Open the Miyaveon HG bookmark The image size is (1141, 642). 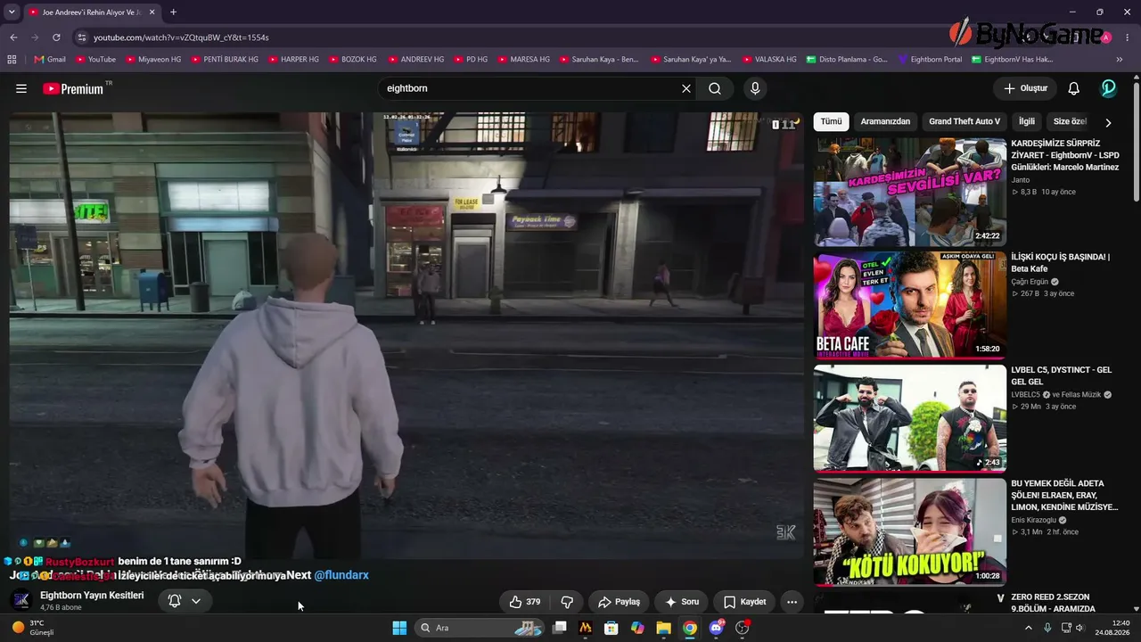click(x=153, y=60)
